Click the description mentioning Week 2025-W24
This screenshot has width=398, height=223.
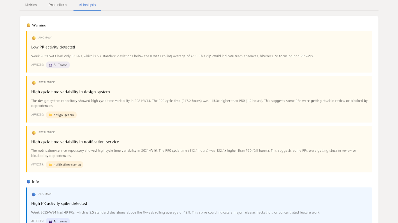pos(176,213)
